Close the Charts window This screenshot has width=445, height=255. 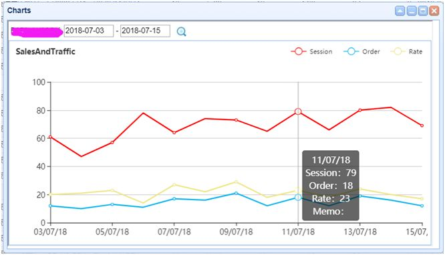tap(434, 11)
